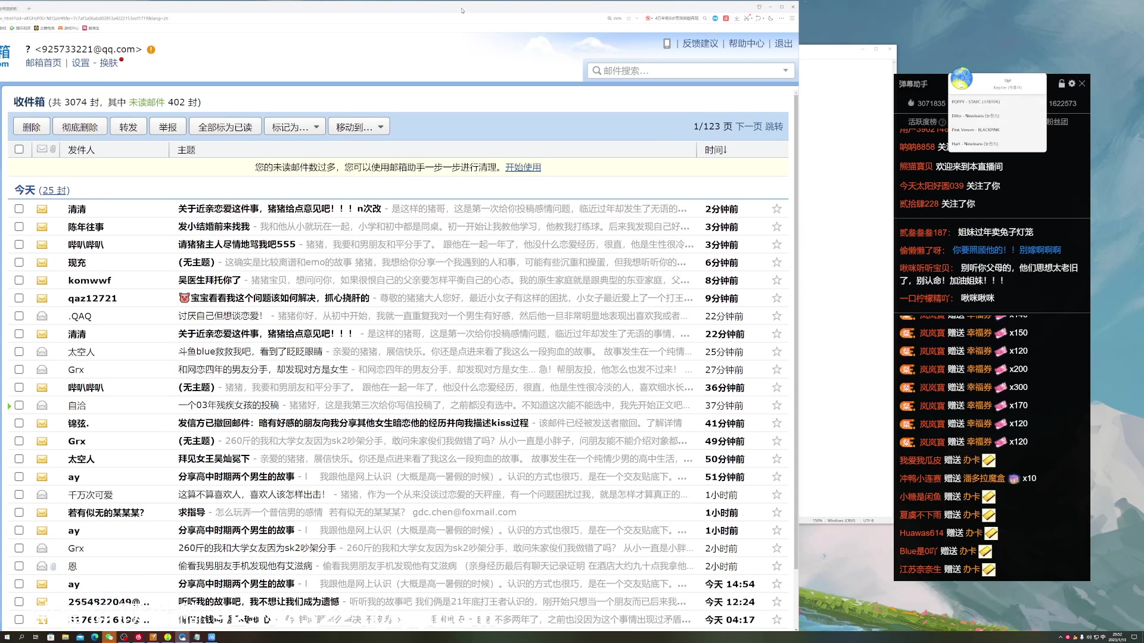Check the checkbox for komwwf's email
The width and height of the screenshot is (1144, 643).
19,280
